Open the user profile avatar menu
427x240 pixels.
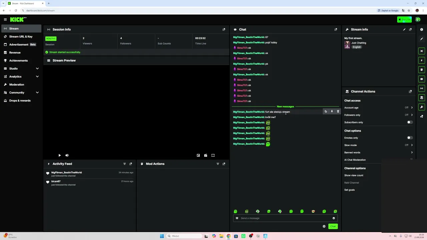(x=418, y=20)
